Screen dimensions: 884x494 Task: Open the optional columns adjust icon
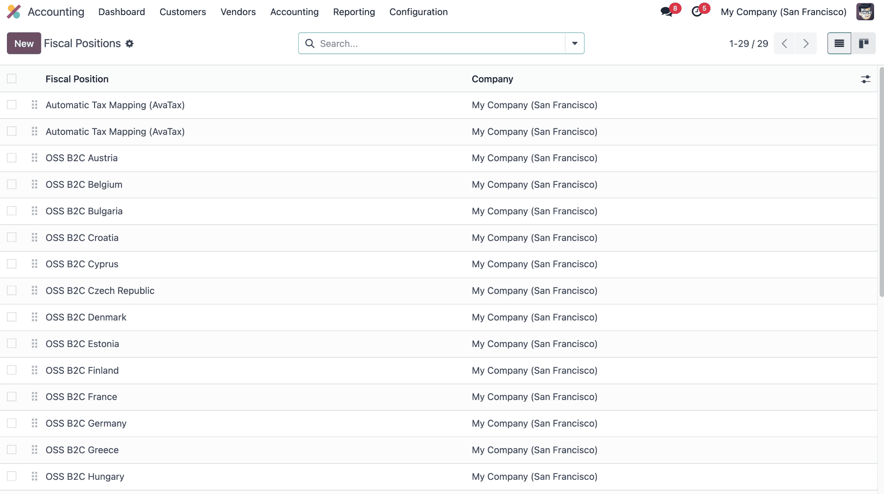point(865,79)
